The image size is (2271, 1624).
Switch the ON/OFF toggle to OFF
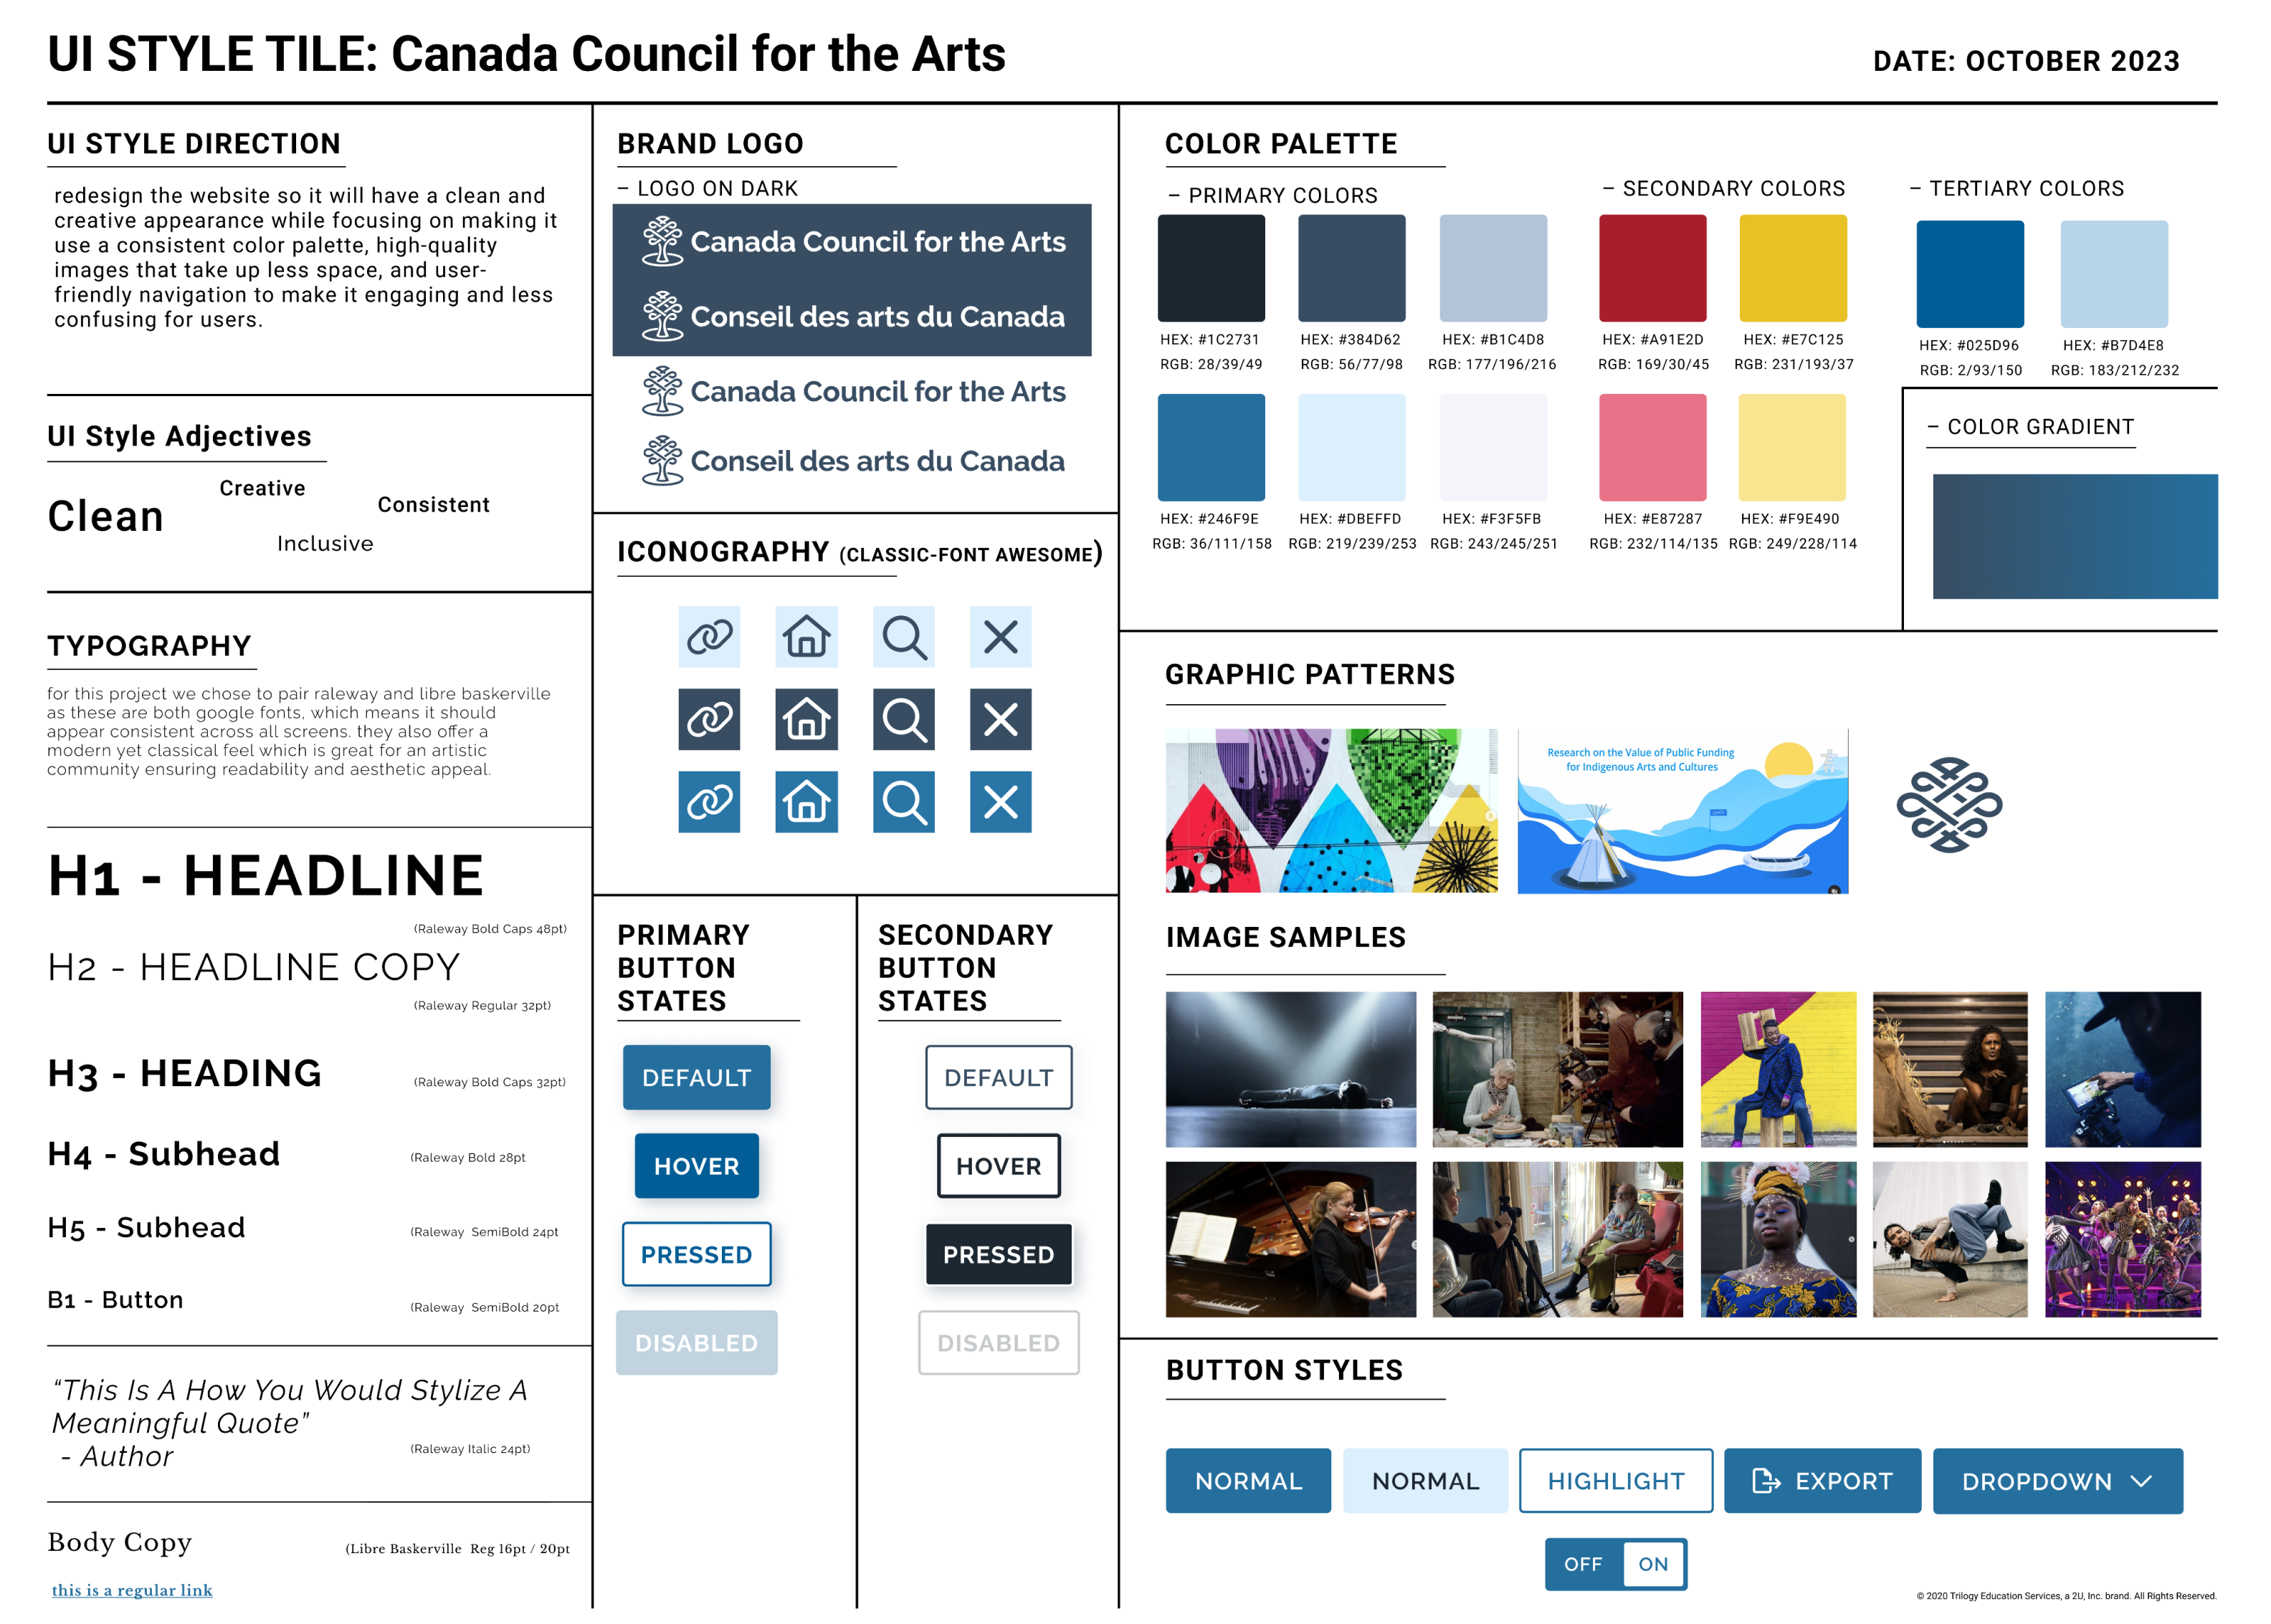tap(1583, 1564)
